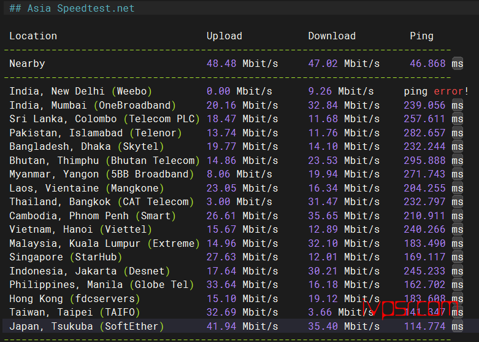Click Bangkok download value 31.47
The width and height of the screenshot is (479, 342).
(x=323, y=202)
